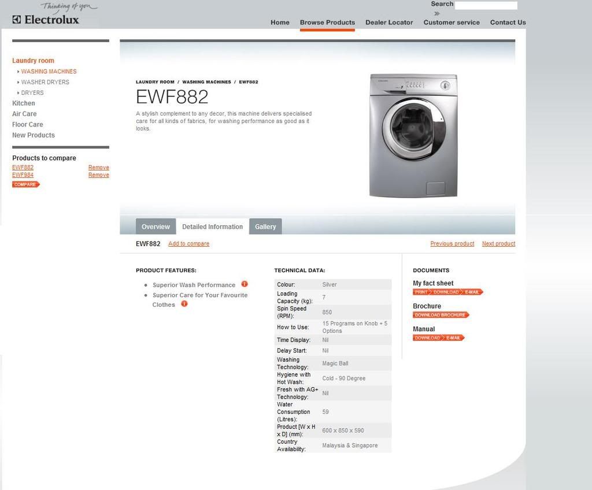The width and height of the screenshot is (592, 490).
Task: Select Floor Care category
Action: tap(28, 124)
